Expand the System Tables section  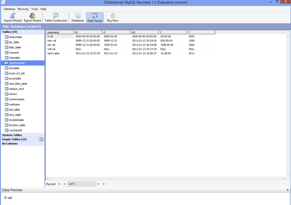[x=23, y=135]
